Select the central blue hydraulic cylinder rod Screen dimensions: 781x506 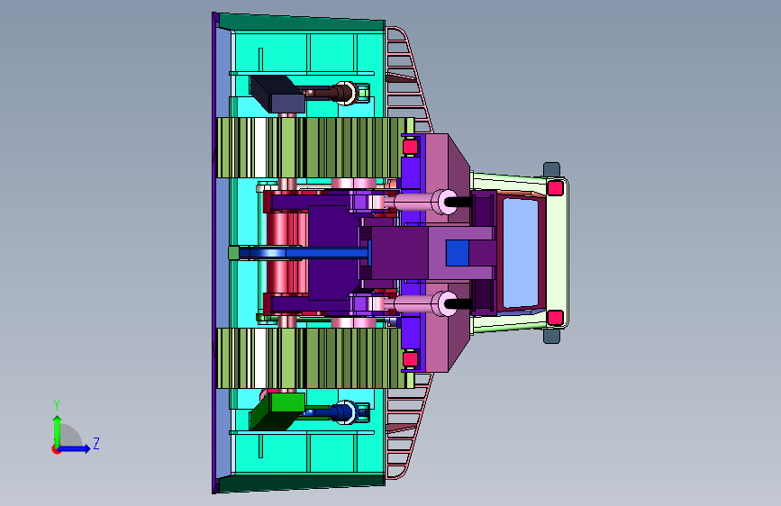[304, 254]
